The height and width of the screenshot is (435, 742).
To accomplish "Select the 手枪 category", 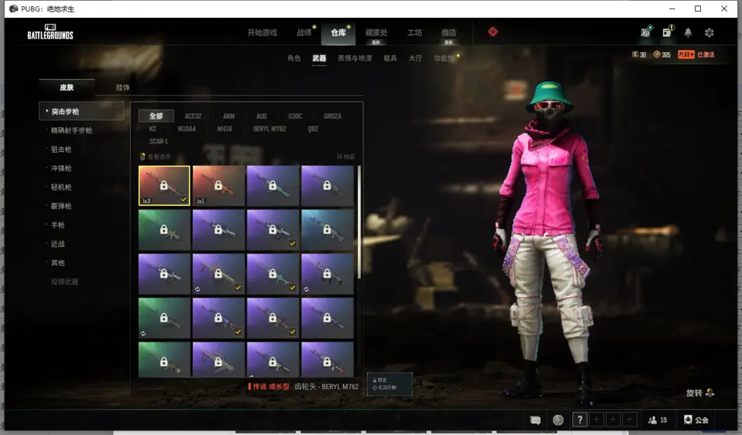I will tap(58, 225).
